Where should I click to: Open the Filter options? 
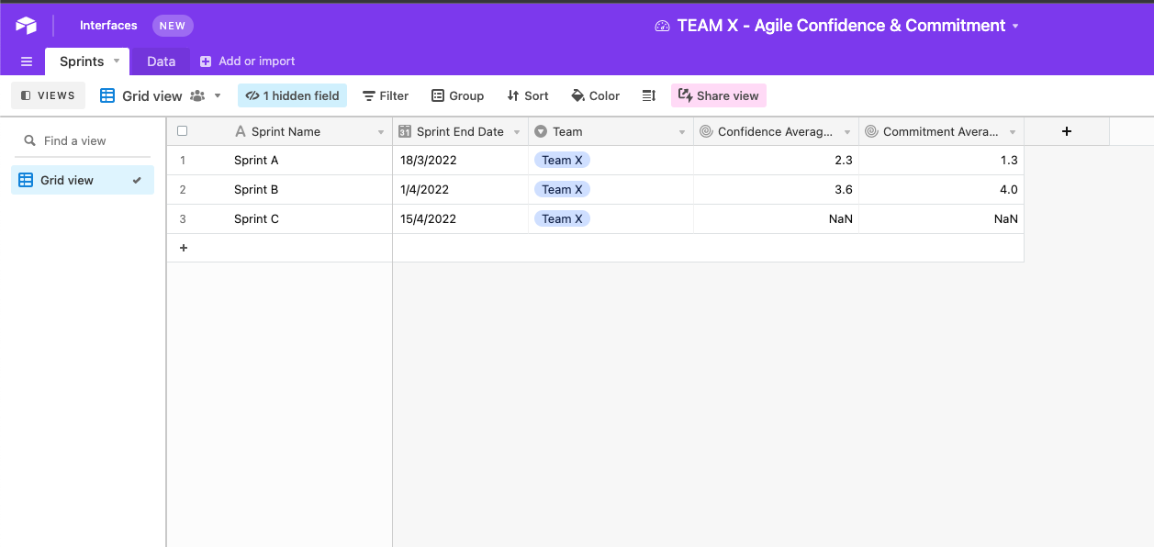[386, 95]
